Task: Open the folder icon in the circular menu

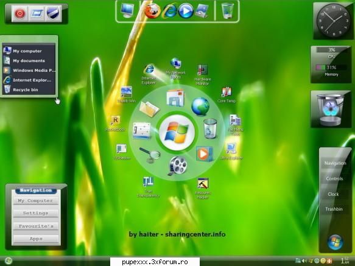Action: [x=149, y=109]
